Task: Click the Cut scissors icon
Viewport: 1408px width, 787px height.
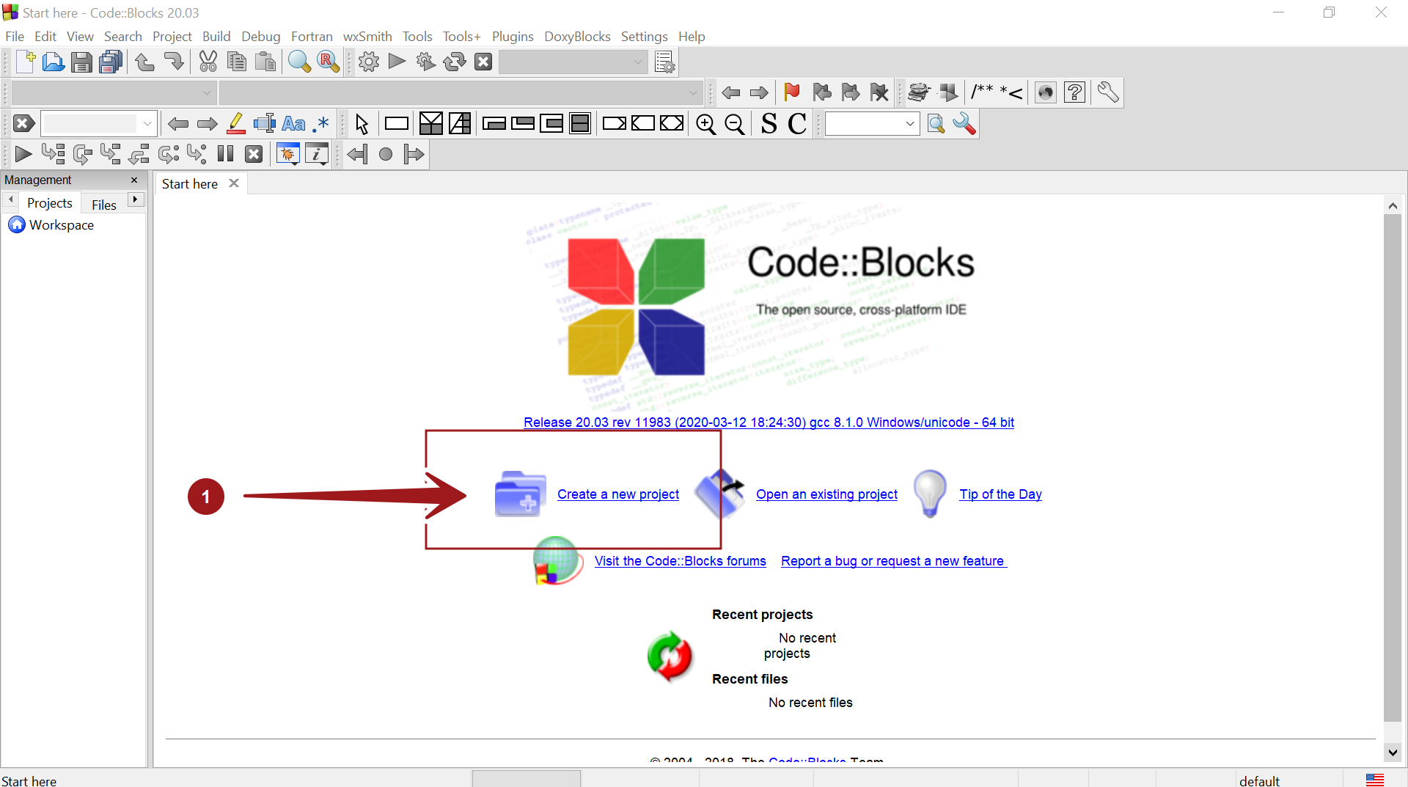Action: 208,62
